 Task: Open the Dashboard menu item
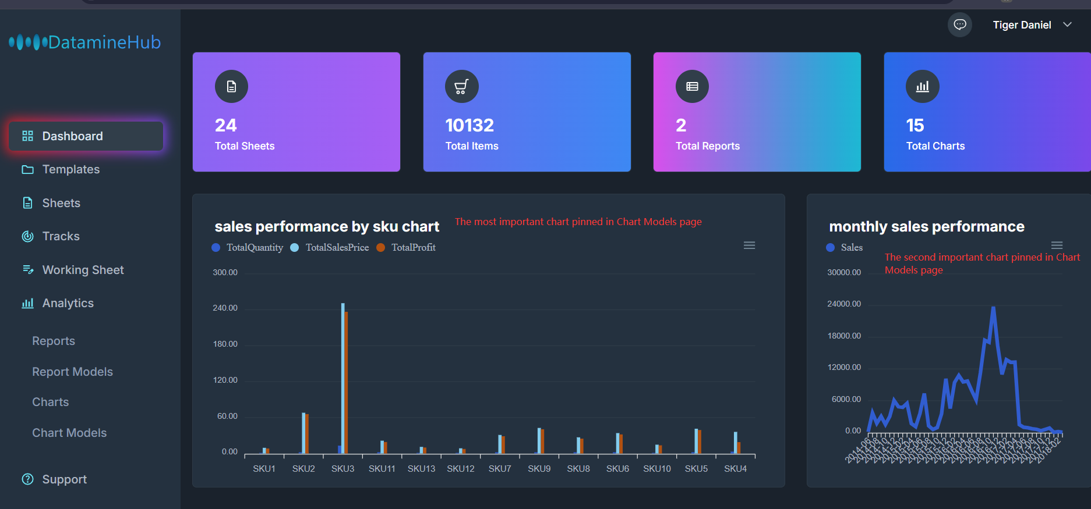pos(86,136)
